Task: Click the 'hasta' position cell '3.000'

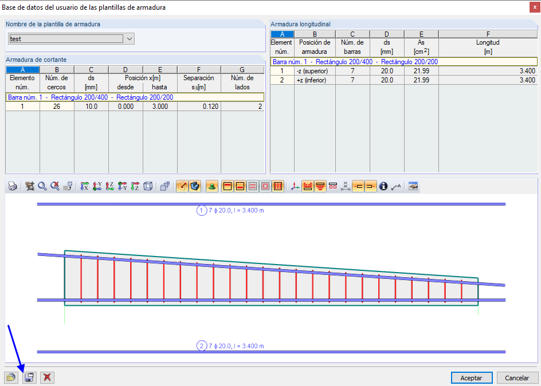Action: [x=160, y=107]
